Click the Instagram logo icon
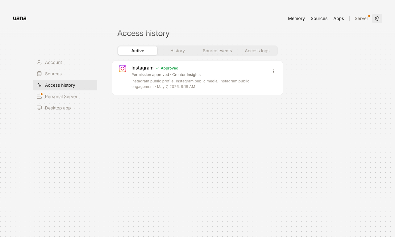395x246 pixels. [123, 69]
